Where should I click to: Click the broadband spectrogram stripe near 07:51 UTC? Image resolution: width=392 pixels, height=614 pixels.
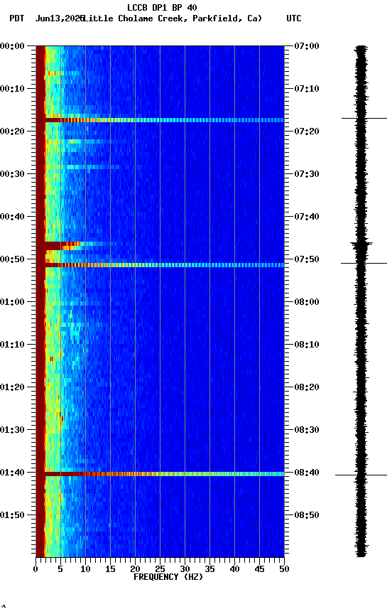click(x=164, y=266)
